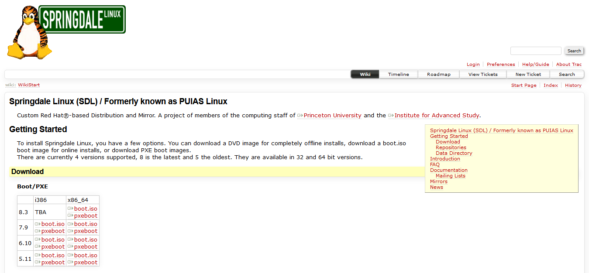Click FAQ in the table of contents
The width and height of the screenshot is (589, 273).
pyautogui.click(x=435, y=164)
